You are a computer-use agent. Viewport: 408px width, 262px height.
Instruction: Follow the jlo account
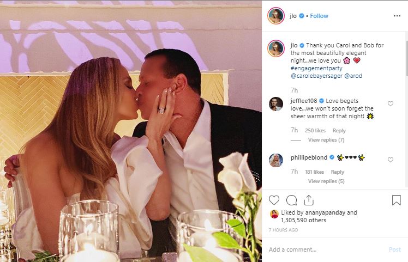click(319, 16)
